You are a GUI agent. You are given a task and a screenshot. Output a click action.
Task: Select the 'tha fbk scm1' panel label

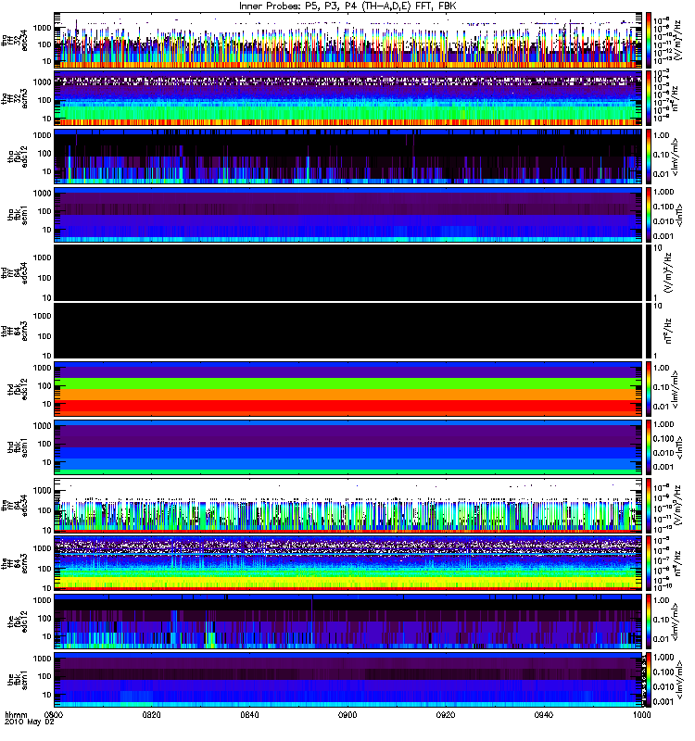(x=18, y=215)
